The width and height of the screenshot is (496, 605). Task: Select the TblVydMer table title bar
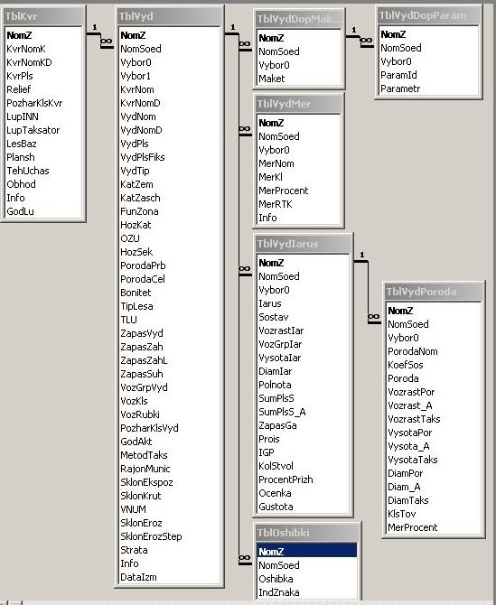[x=298, y=104]
